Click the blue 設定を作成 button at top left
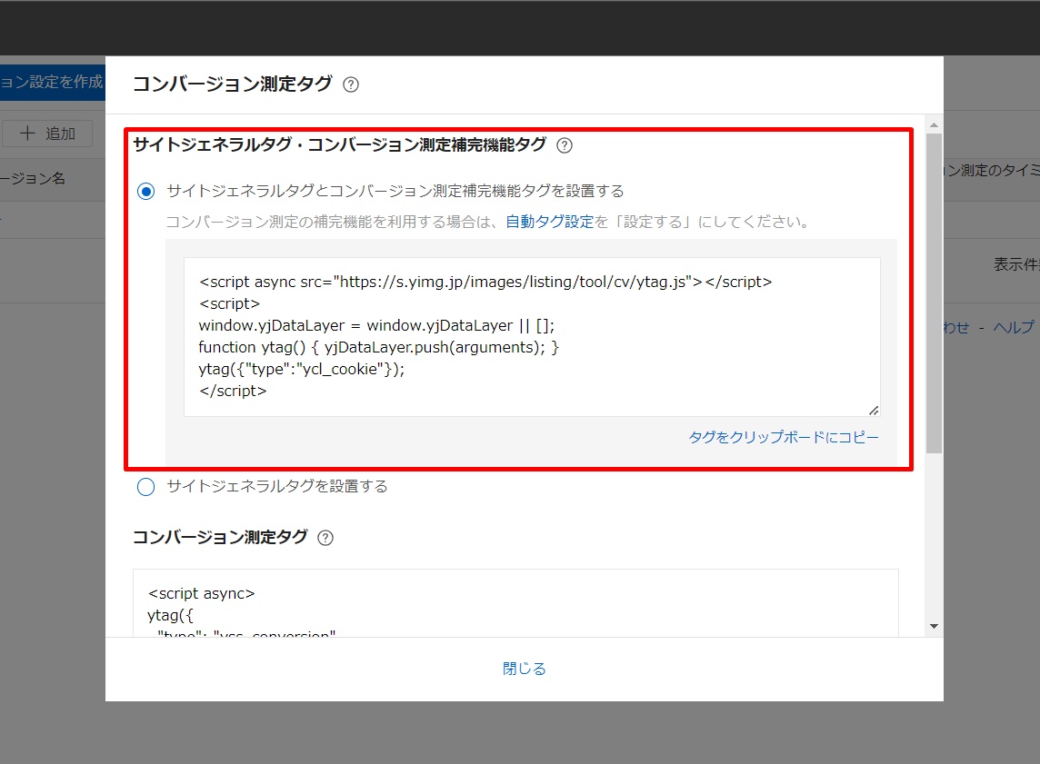The height and width of the screenshot is (764, 1040). point(50,82)
